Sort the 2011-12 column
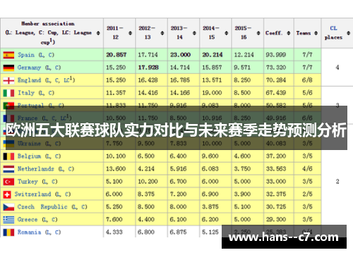The image size is (353, 255). [x=131, y=33]
